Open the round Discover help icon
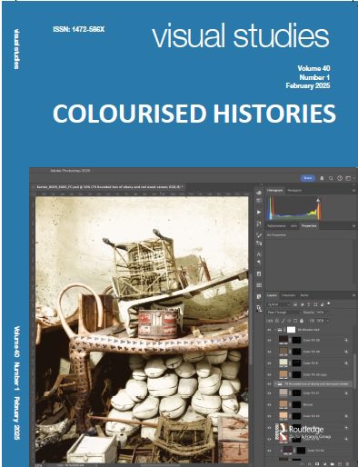 tap(340, 178)
